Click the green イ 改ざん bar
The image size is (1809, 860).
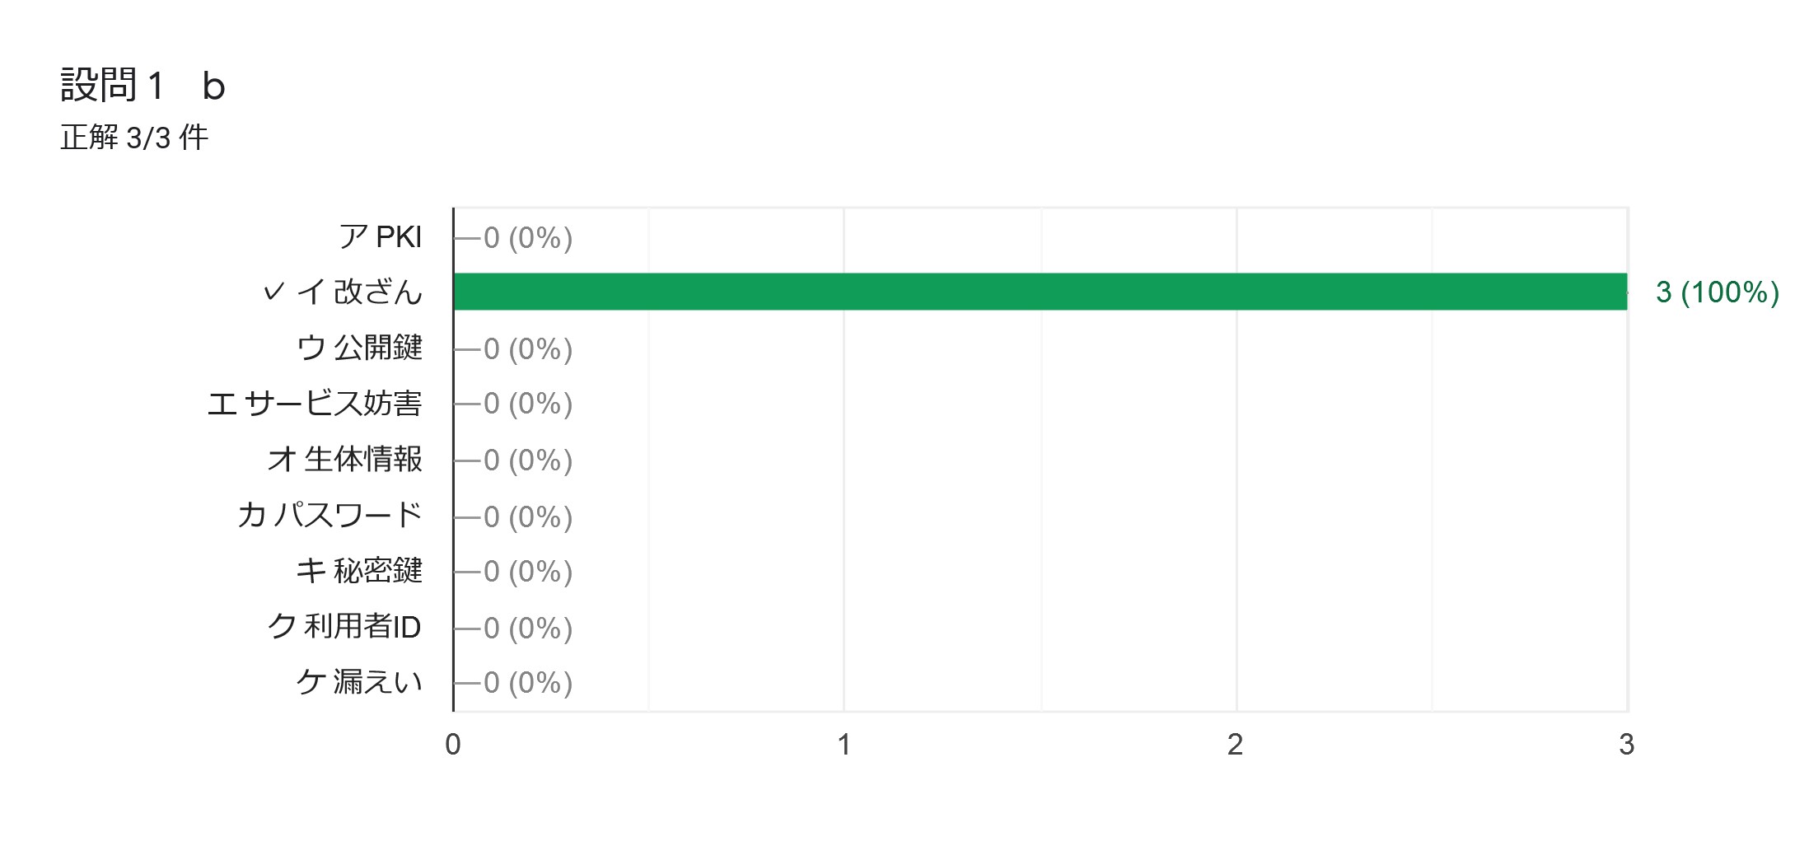(x=1040, y=292)
